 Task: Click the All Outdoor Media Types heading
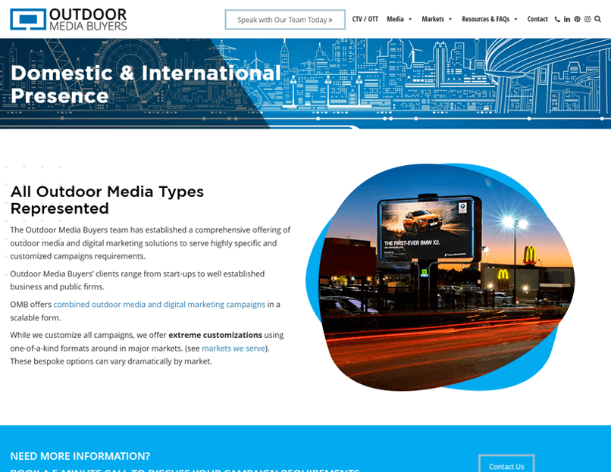tap(107, 200)
